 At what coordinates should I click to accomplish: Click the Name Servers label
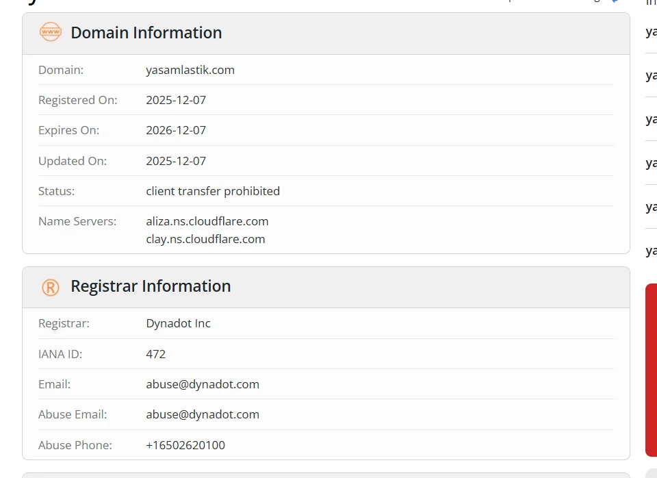point(77,221)
